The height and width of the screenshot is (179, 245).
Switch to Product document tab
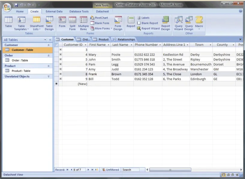click(101, 39)
